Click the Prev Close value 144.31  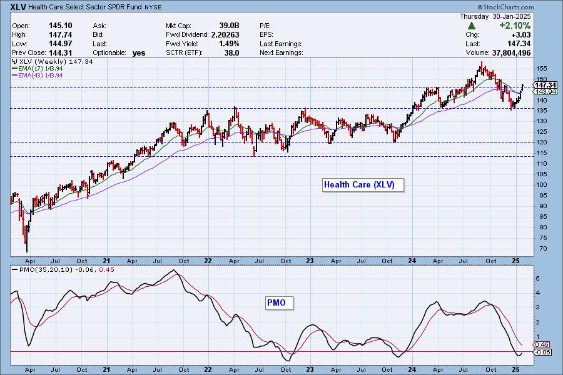pyautogui.click(x=60, y=52)
